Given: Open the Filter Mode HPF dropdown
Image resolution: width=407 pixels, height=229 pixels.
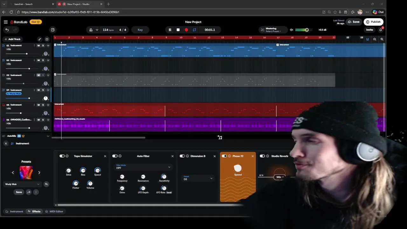Looking at the screenshot, I should [x=143, y=167].
